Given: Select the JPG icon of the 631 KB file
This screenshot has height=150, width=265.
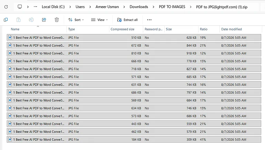Looking at the screenshot, I should pyautogui.click(x=10, y=84).
